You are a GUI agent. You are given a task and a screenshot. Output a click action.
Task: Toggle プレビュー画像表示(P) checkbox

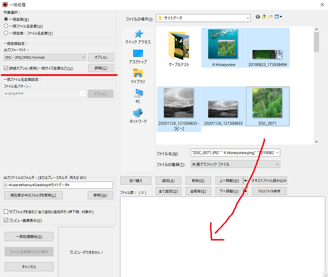(x=6, y=220)
